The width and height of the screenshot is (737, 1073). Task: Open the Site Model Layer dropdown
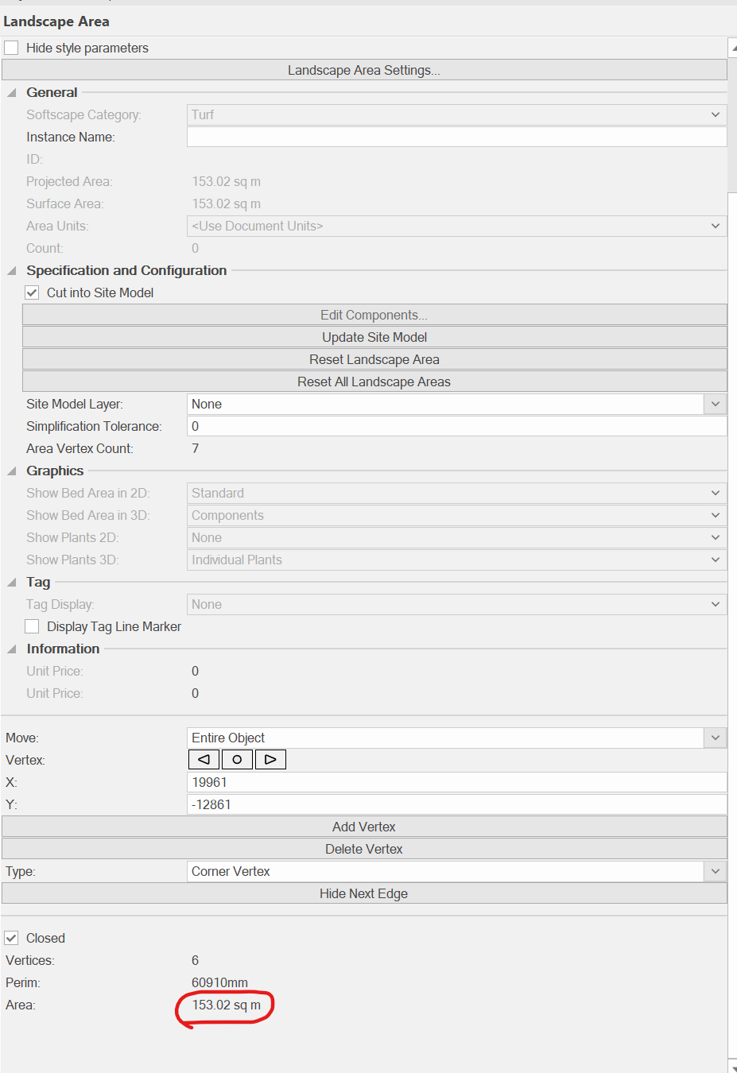[715, 404]
